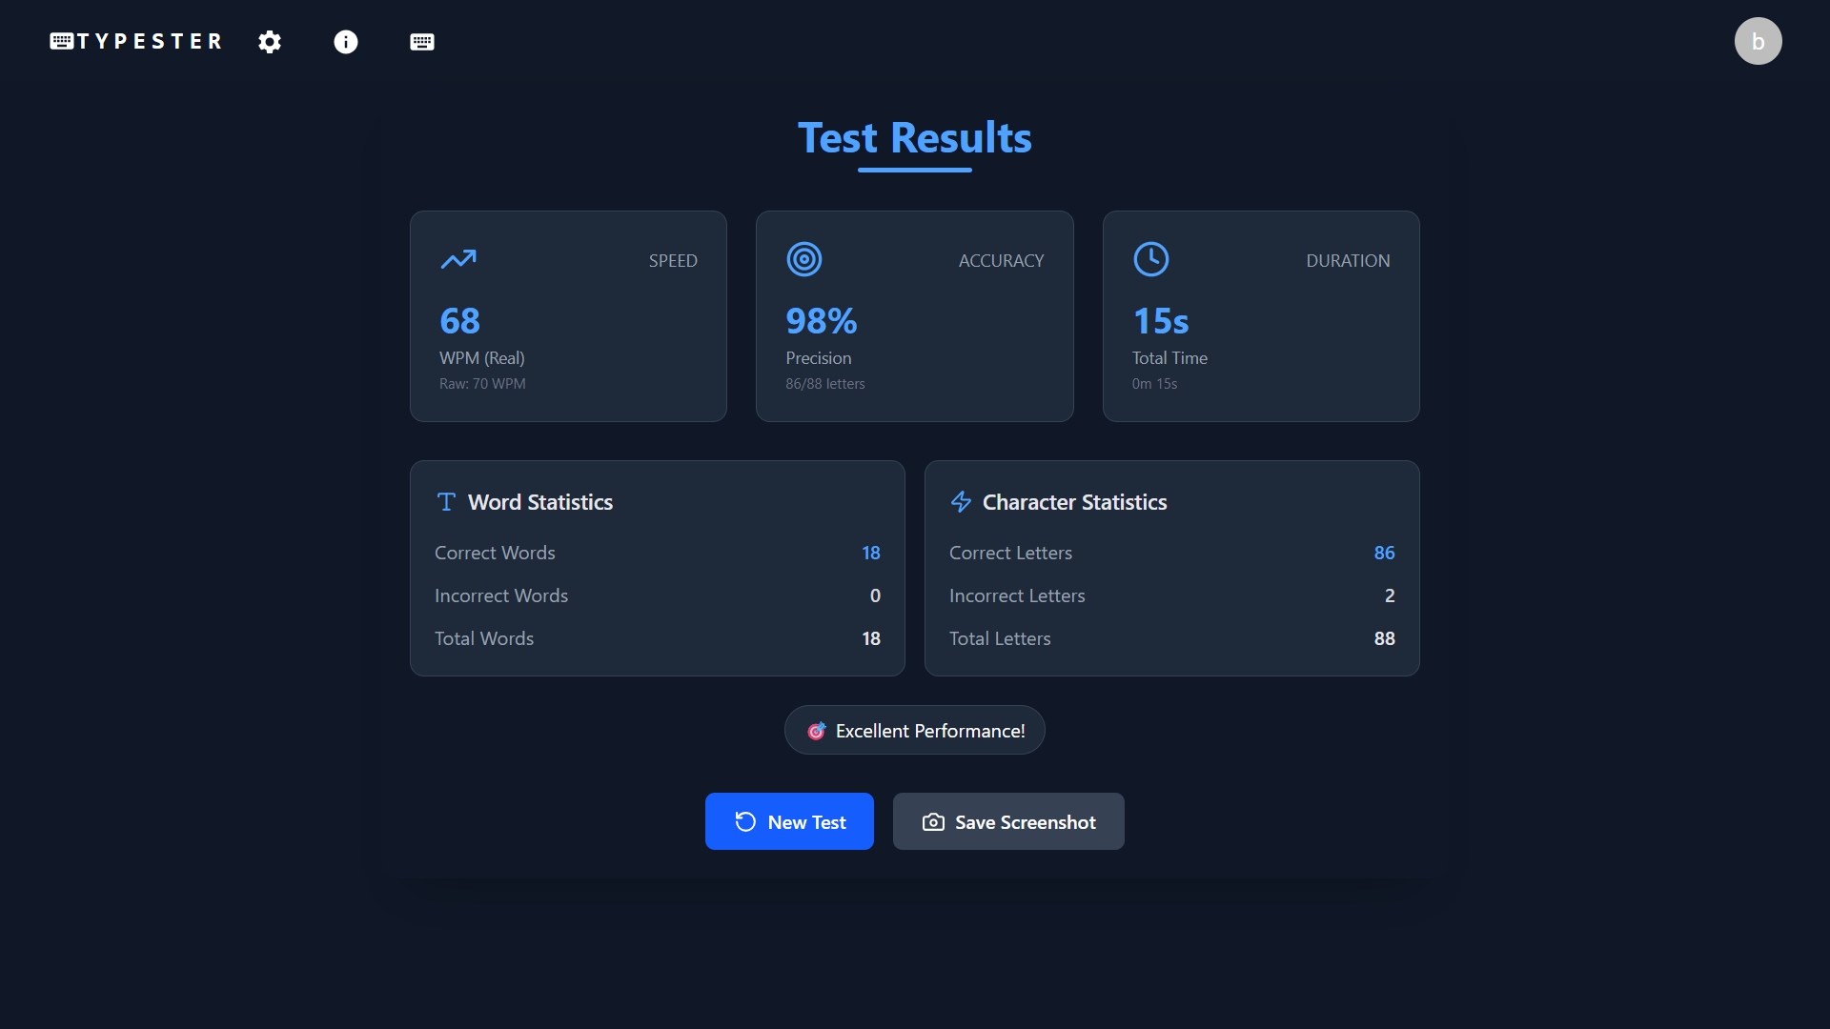Open the user avatar in the top-right corner

pos(1758,40)
